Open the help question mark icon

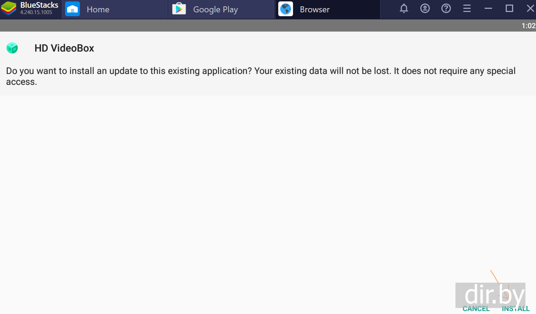pos(446,8)
